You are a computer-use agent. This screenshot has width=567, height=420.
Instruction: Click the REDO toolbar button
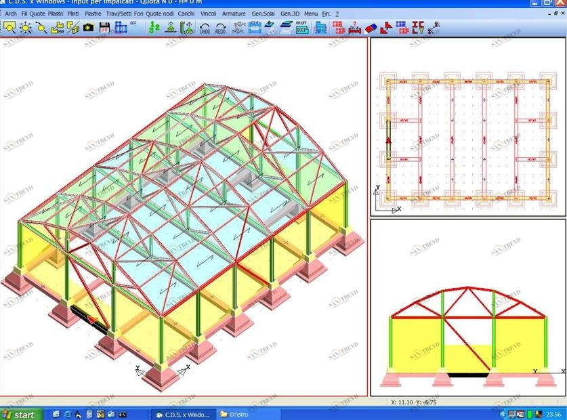point(221,28)
